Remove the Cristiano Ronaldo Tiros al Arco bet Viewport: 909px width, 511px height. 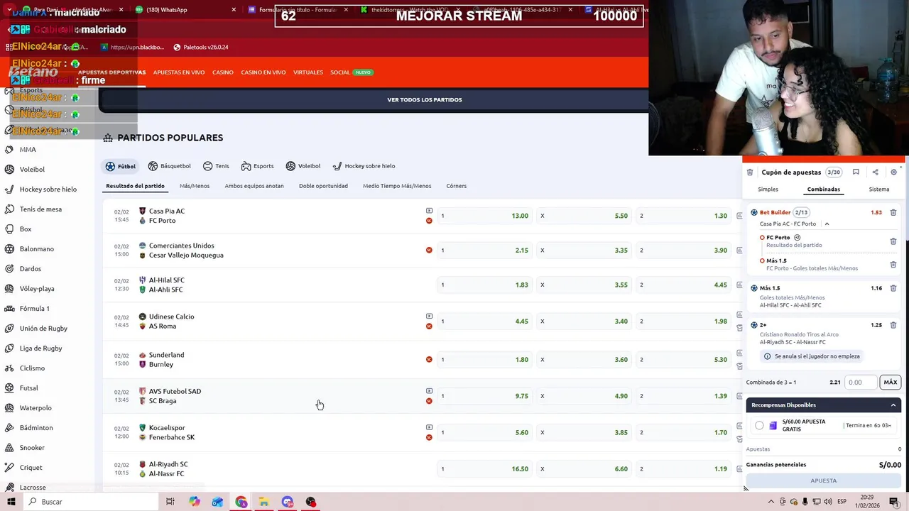coord(893,325)
